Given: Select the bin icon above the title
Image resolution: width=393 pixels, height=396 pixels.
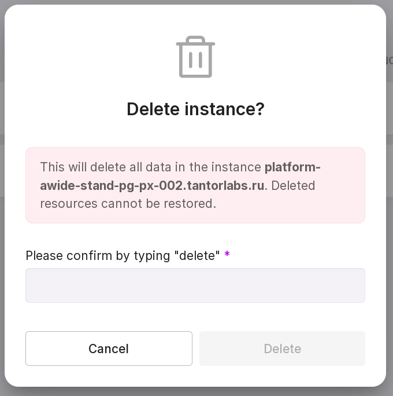Looking at the screenshot, I should coord(195,57).
